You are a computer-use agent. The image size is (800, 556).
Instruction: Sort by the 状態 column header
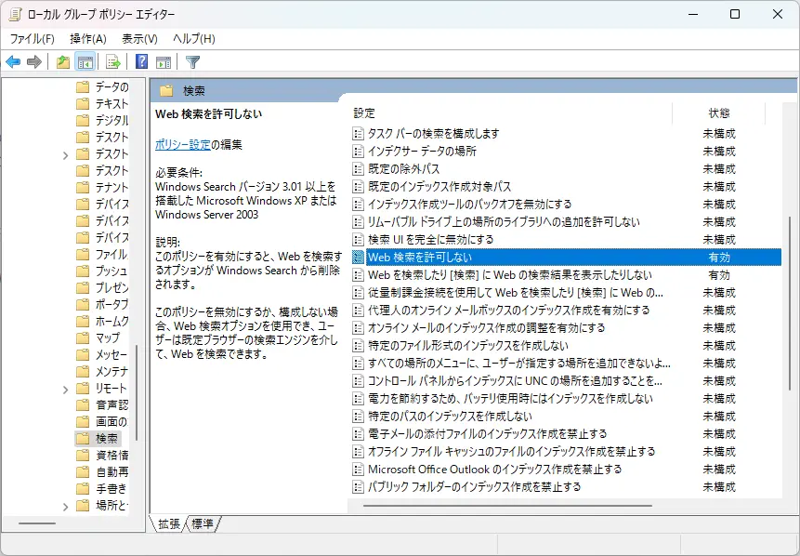pos(719,113)
